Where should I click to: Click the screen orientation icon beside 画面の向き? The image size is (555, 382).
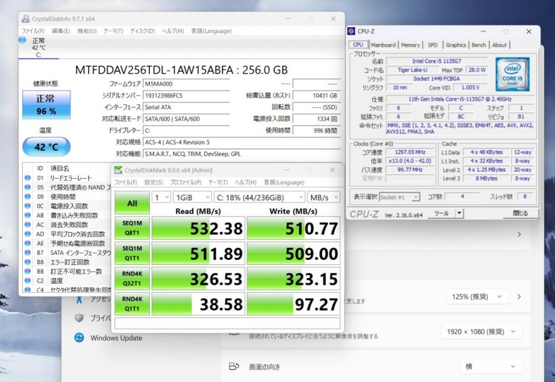(x=234, y=366)
